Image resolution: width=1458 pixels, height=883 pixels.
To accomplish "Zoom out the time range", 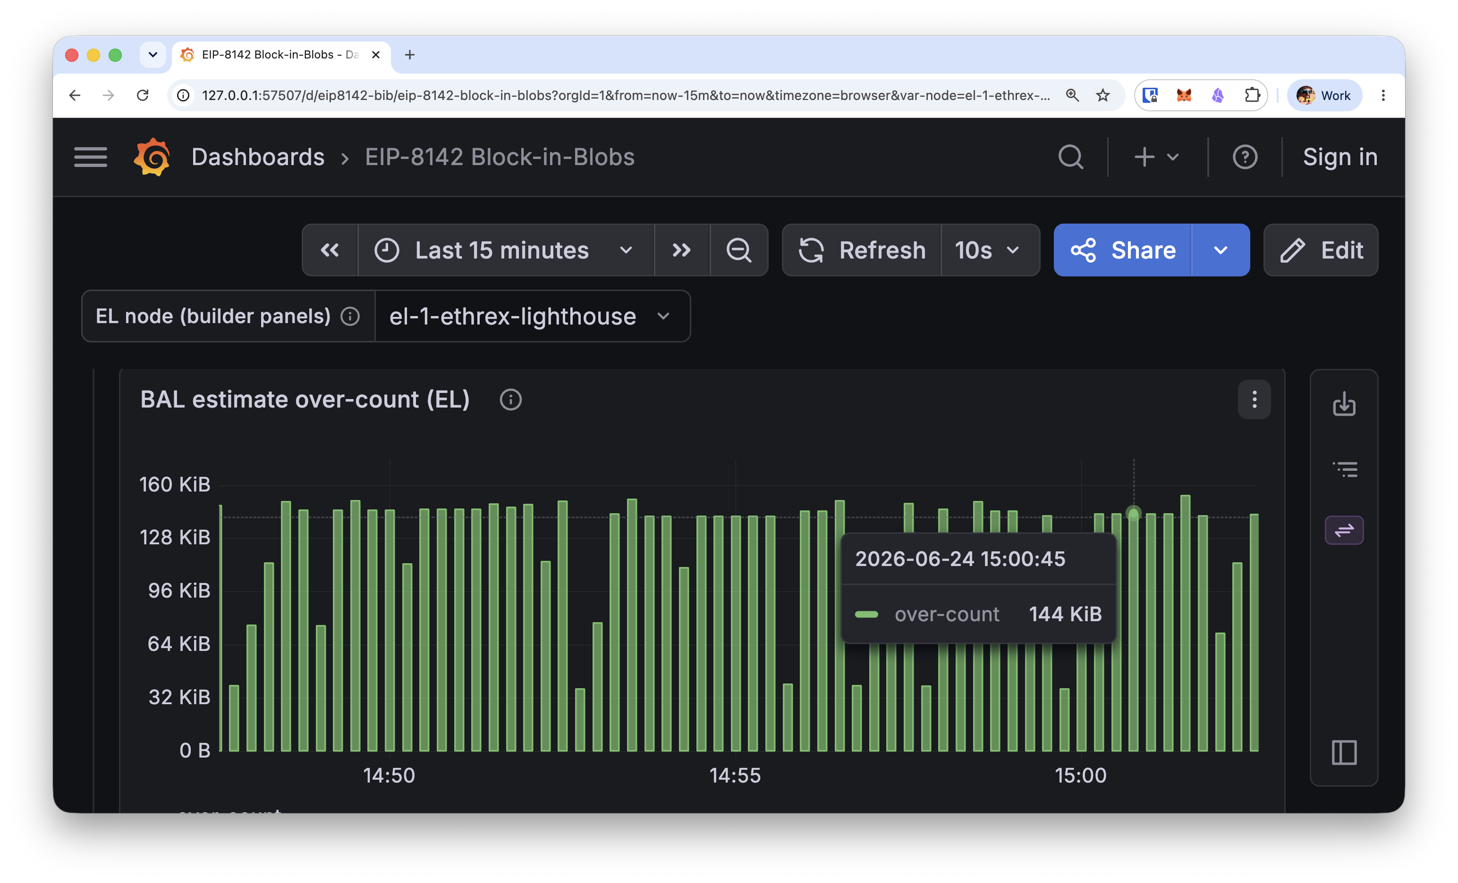I will tap(738, 250).
